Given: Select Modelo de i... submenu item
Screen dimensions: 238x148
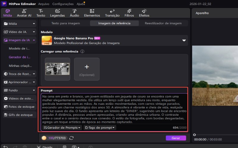Looking at the screenshot, I should click(x=19, y=49).
